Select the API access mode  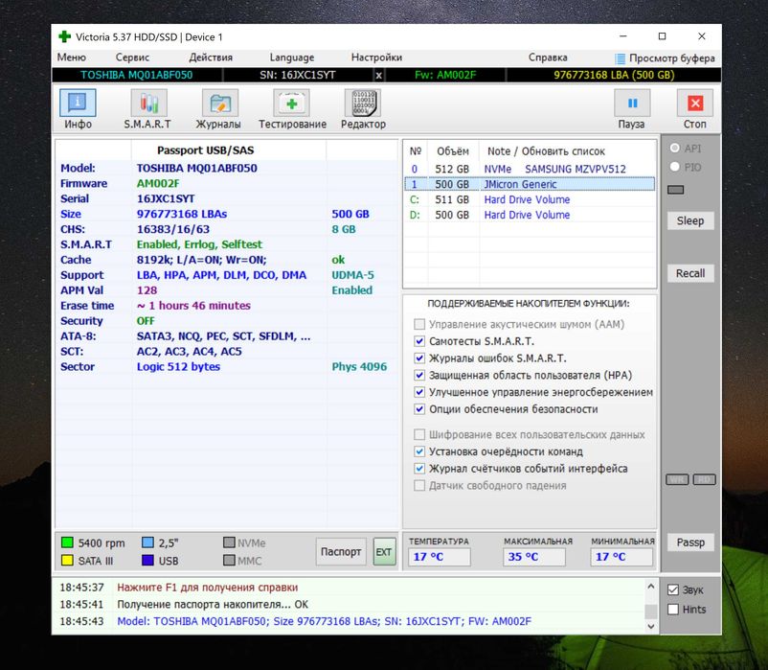tap(675, 148)
